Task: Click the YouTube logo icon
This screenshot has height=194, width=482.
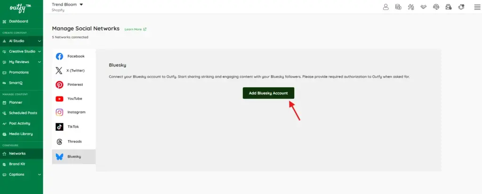Action: [x=59, y=99]
